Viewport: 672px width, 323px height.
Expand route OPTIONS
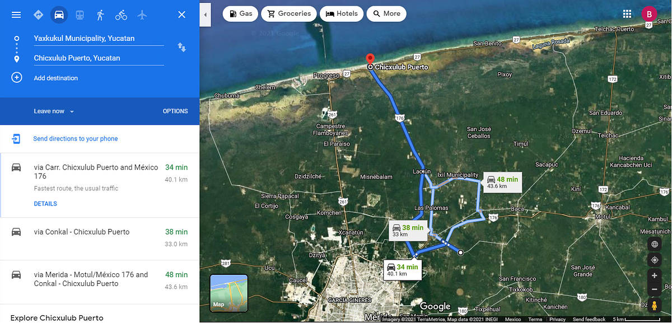[x=175, y=111]
